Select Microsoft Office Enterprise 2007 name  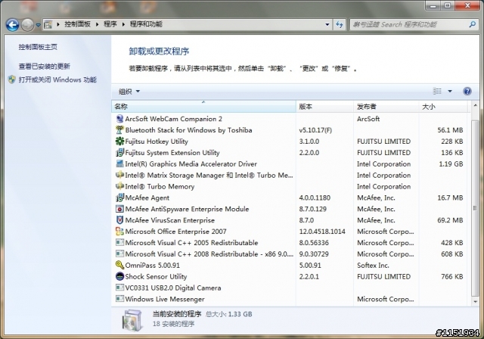pos(175,232)
